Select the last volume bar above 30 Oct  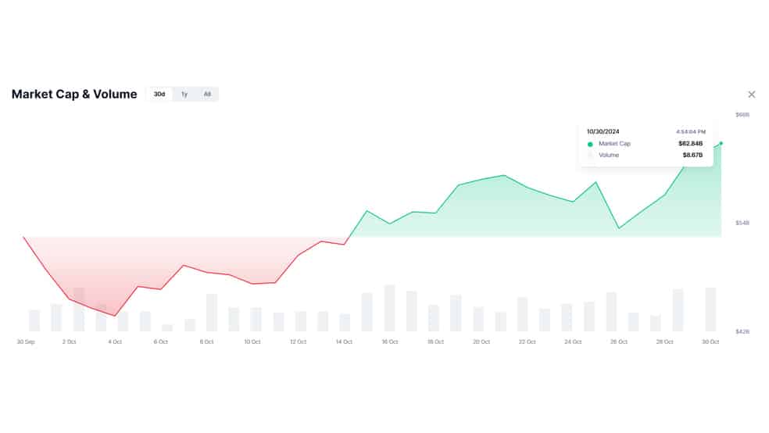point(710,310)
